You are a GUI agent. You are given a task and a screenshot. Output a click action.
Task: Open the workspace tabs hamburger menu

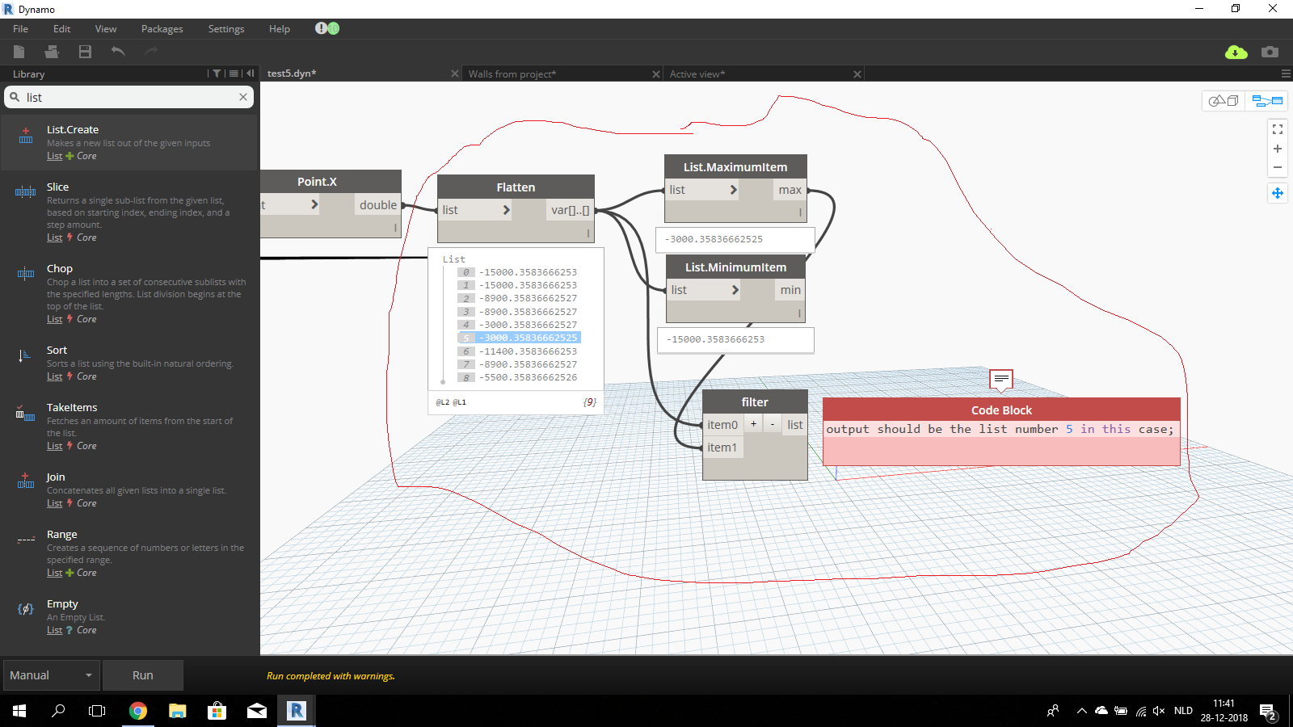click(1286, 74)
